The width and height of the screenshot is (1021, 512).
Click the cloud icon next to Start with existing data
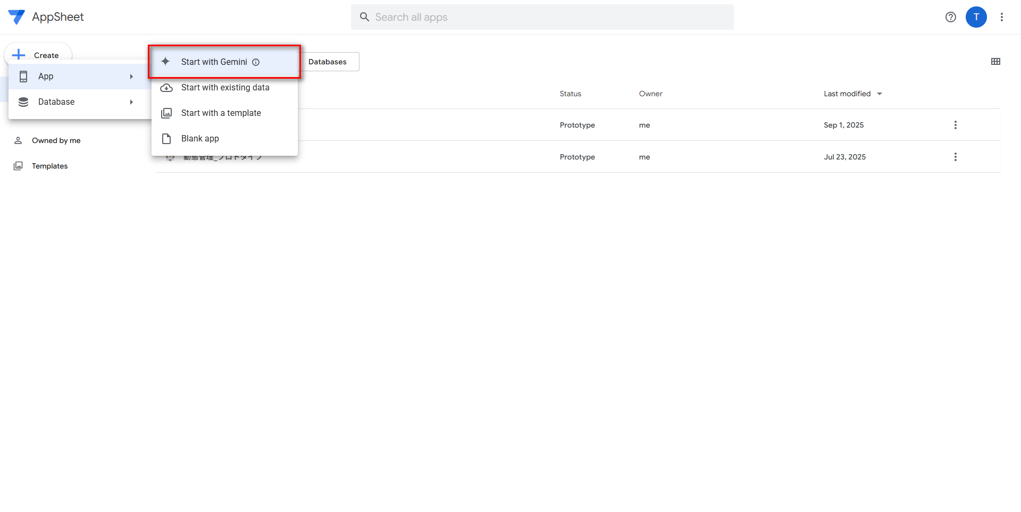pos(166,87)
